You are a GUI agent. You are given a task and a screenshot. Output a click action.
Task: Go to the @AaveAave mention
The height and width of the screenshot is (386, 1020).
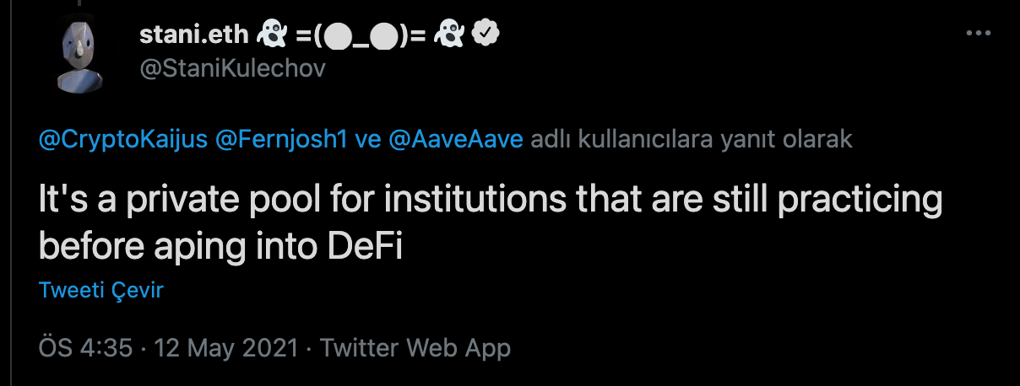click(x=454, y=140)
